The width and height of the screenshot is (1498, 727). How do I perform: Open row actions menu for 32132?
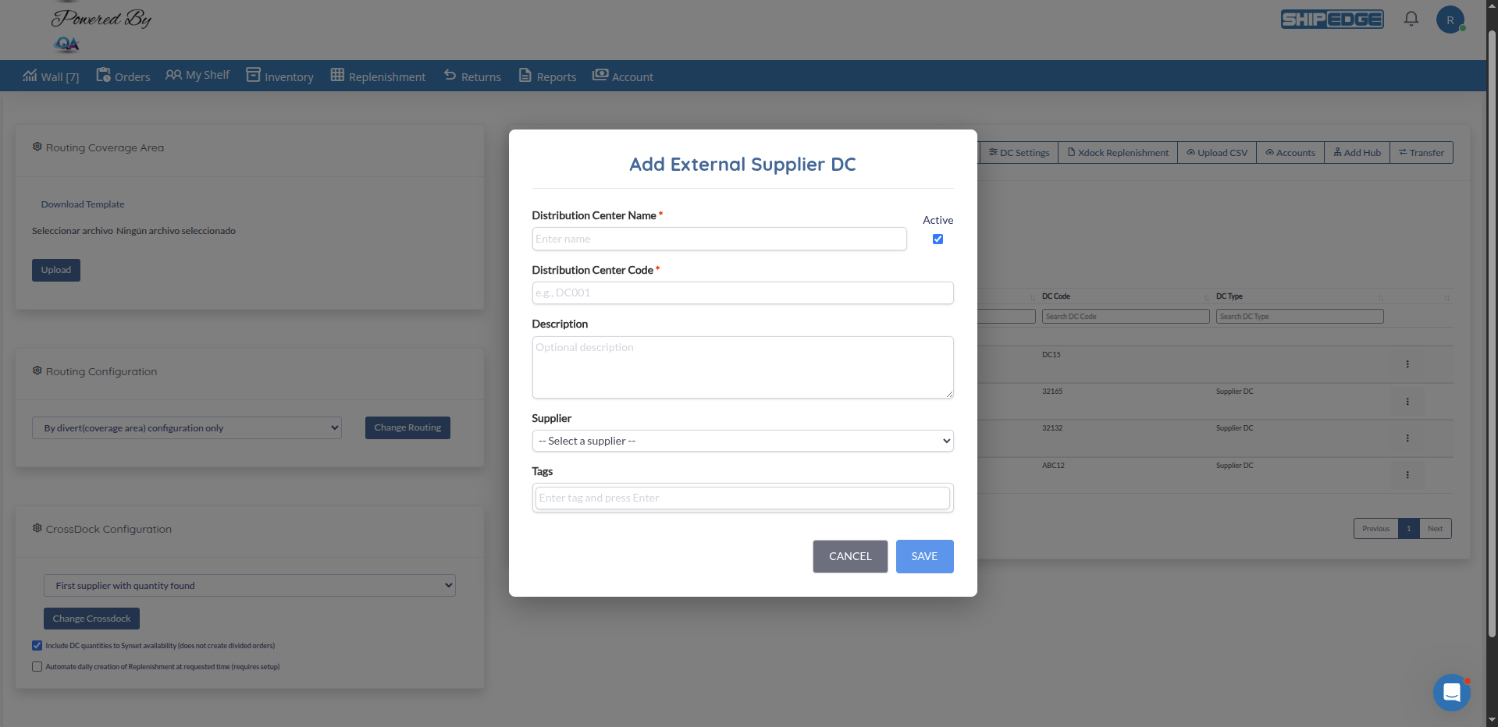click(x=1407, y=438)
